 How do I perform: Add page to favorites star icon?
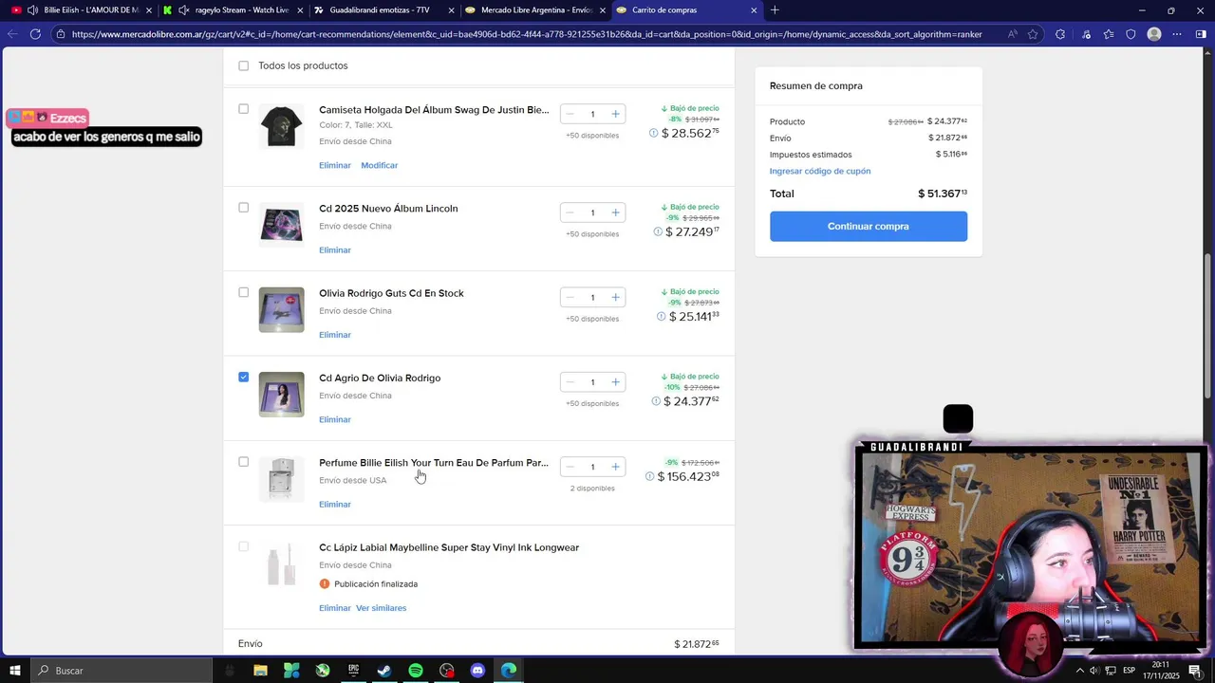point(1033,34)
